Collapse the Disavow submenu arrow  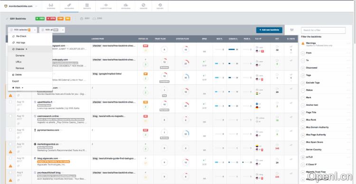pos(26,49)
